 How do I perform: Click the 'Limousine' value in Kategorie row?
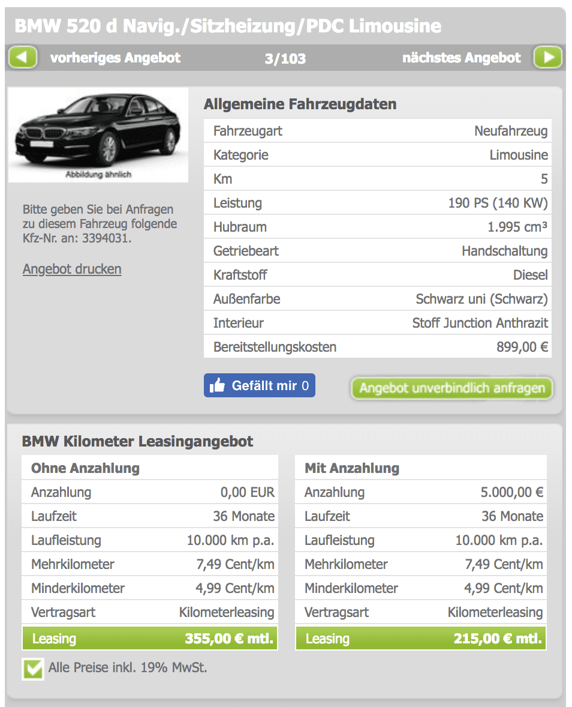point(519,155)
